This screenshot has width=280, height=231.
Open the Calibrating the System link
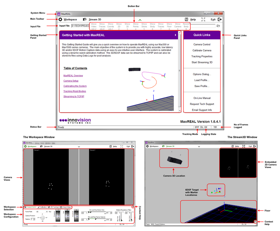75,86
